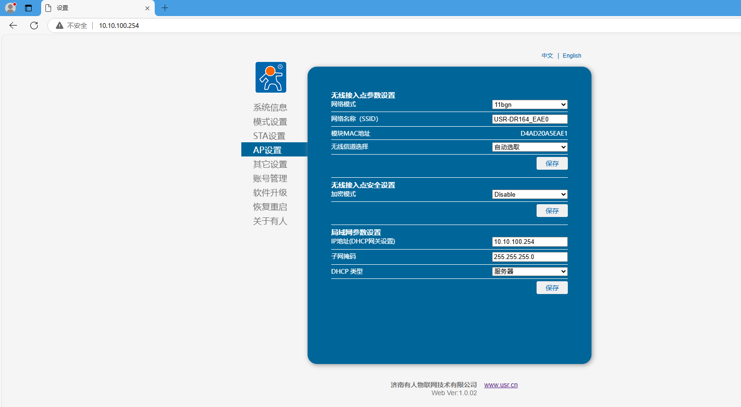Screen dimensions: 741x407
Task: Click the not-secure warning icon
Action: [x=60, y=26]
